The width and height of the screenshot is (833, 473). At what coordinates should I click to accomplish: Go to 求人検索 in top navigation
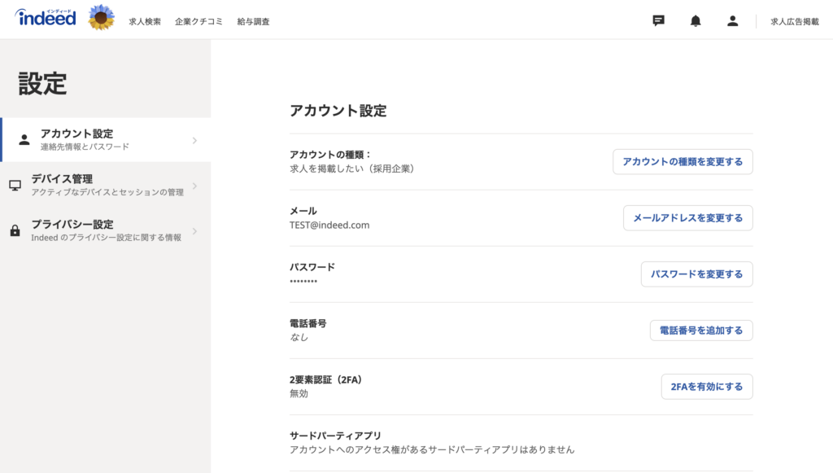tap(145, 22)
